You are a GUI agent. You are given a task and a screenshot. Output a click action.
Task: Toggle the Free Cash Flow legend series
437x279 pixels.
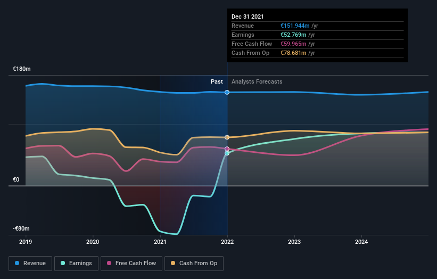coord(131,264)
